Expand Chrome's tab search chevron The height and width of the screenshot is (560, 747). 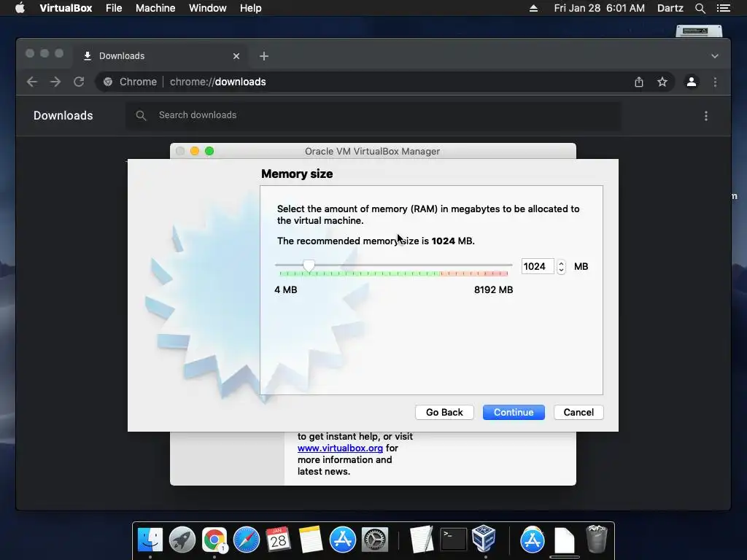715,56
